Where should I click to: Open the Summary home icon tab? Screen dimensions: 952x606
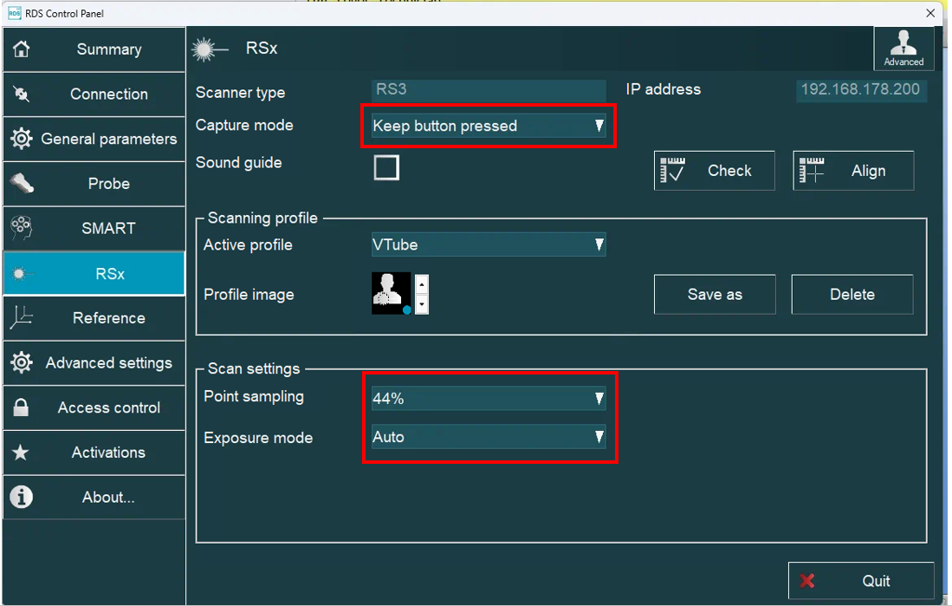(22, 49)
